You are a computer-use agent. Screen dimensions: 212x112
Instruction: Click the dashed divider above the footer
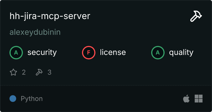pyautogui.click(x=106, y=85)
